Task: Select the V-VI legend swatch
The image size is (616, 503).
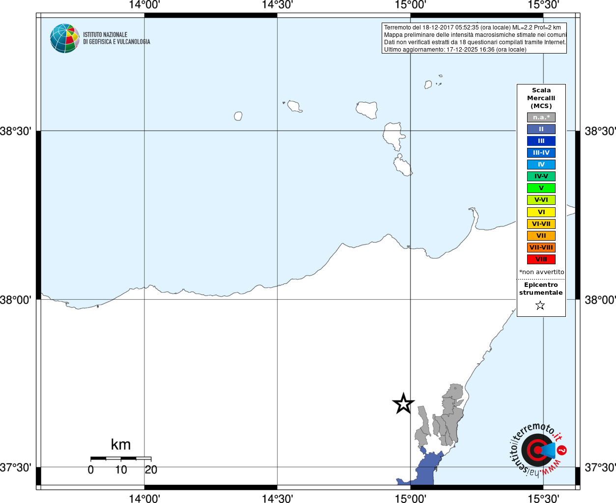Action: tap(541, 200)
